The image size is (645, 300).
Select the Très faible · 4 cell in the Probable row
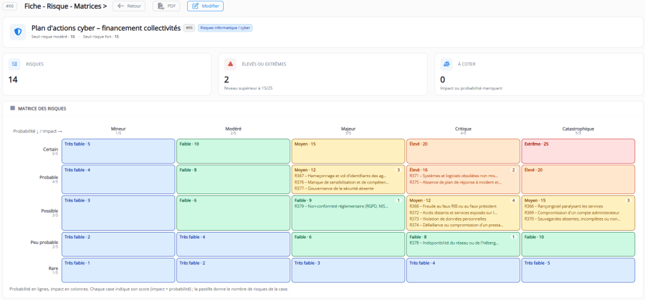click(118, 179)
